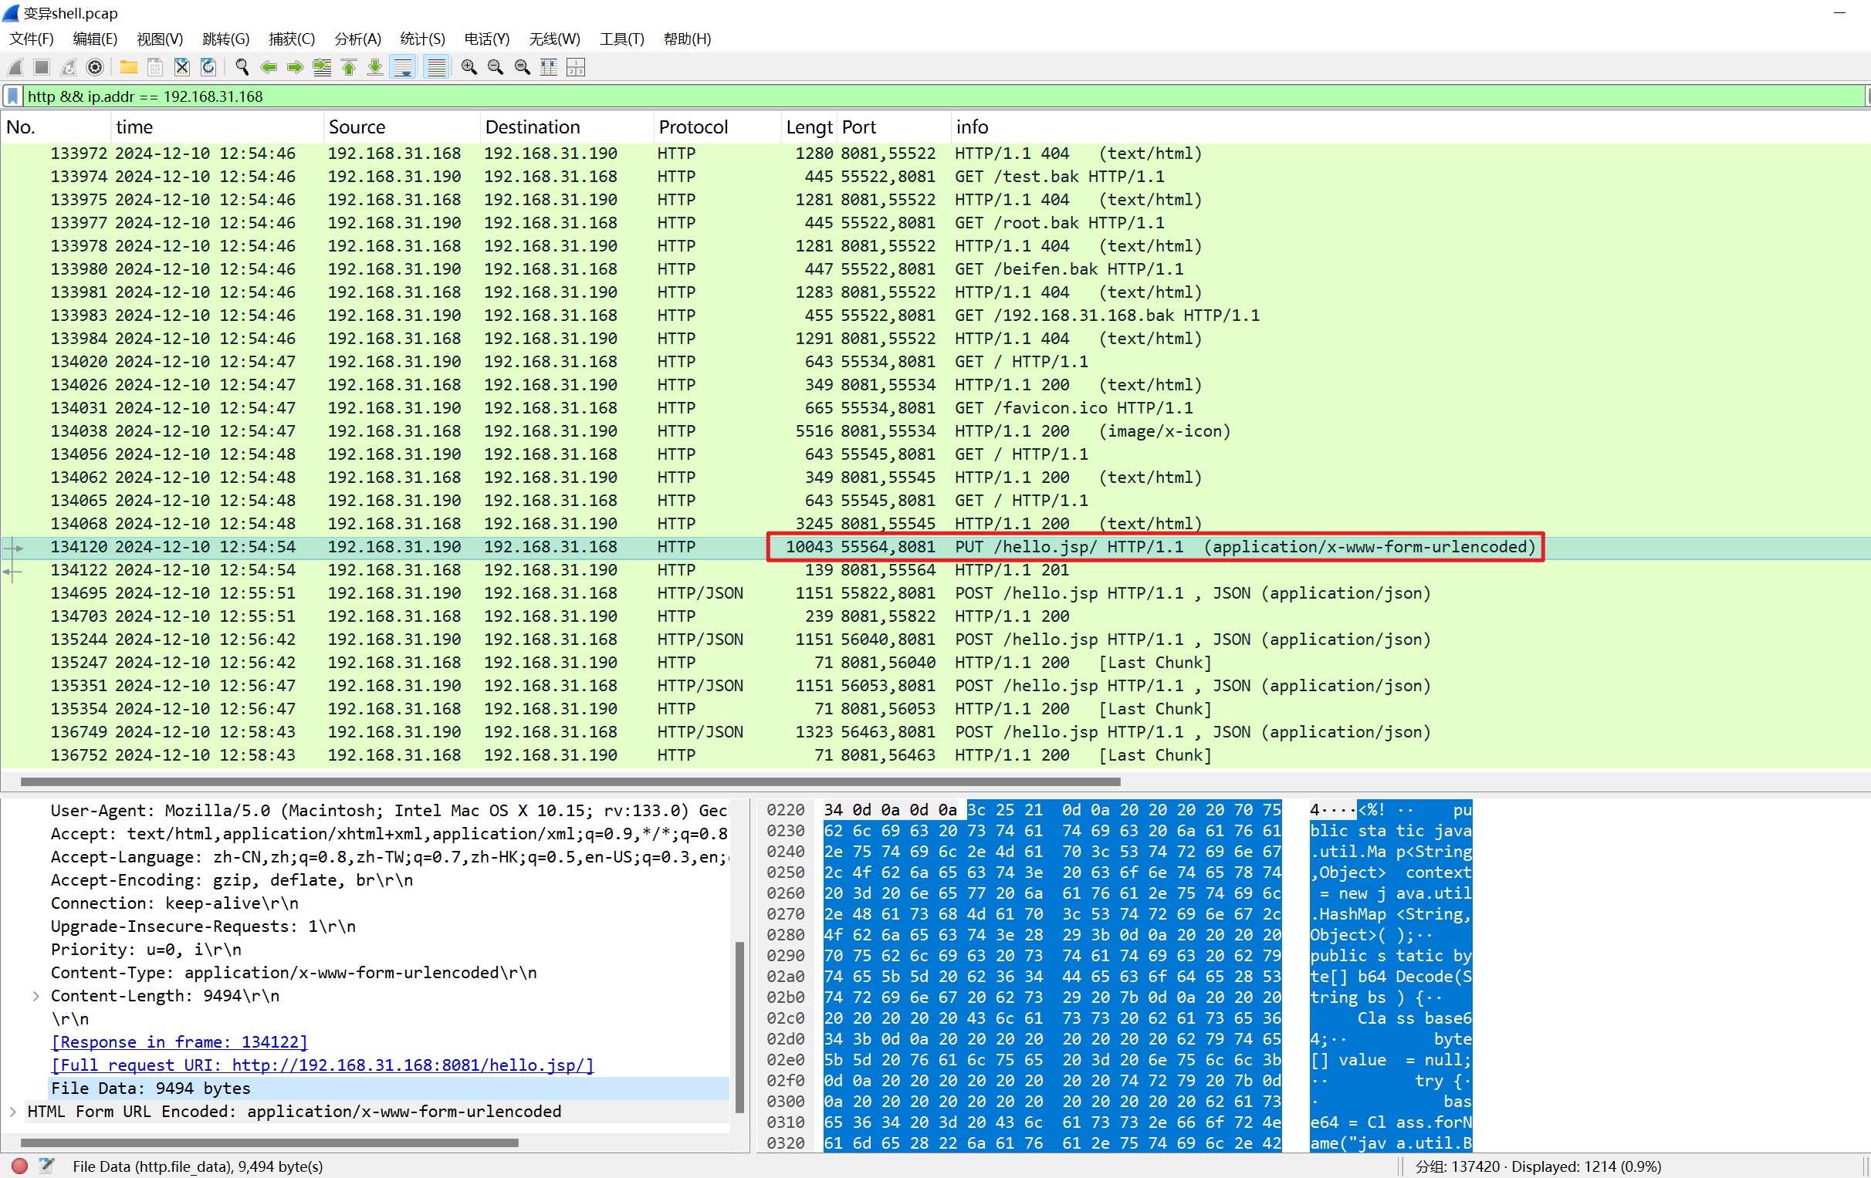Click the display filter input field
Image resolution: width=1871 pixels, height=1178 pixels.
point(944,96)
